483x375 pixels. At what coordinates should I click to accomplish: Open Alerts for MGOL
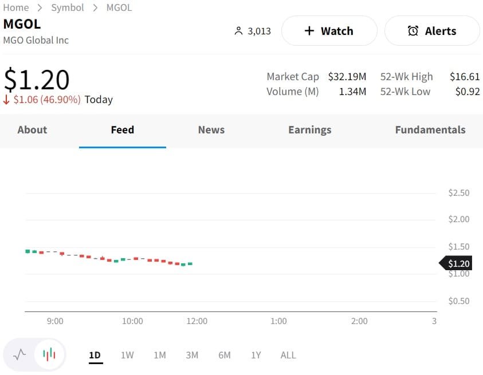432,31
